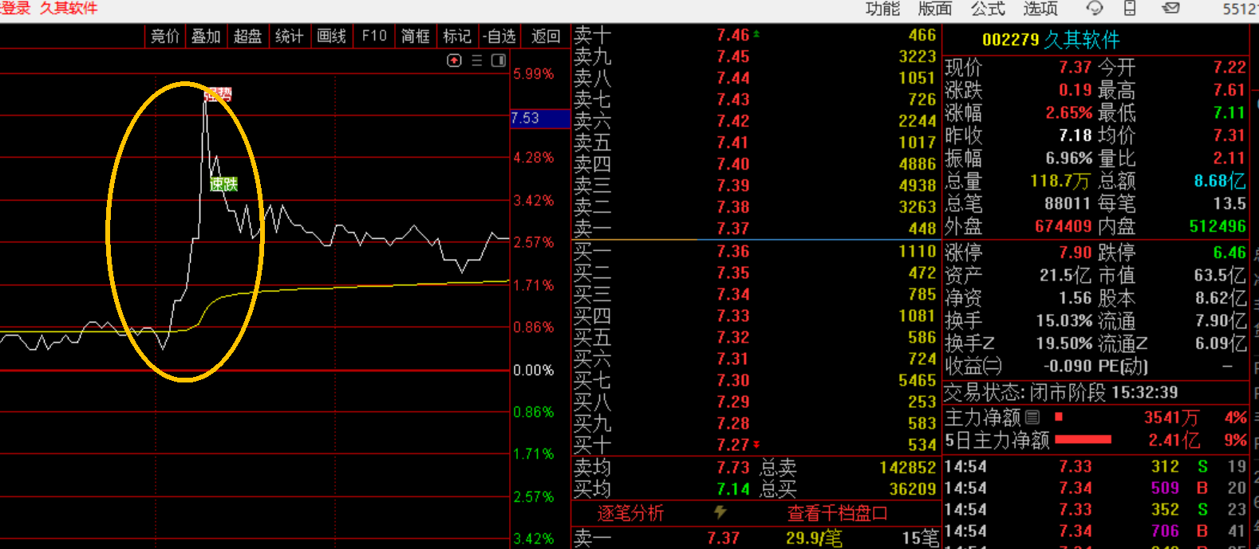Click the 外盘 value 674409
The height and width of the screenshot is (549, 1259).
tap(1064, 226)
